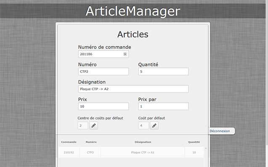Select the CTP3 cell in table

90,152
